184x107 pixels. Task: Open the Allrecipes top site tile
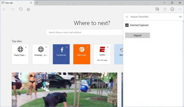click(x=82, y=54)
